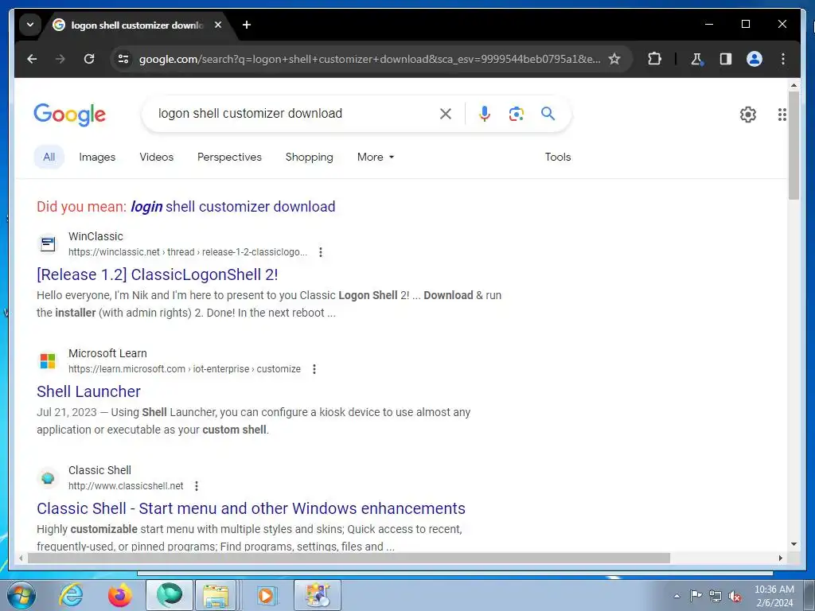Image resolution: width=815 pixels, height=611 pixels.
Task: Click the WinClassic site favicon
Action: pyautogui.click(x=48, y=243)
